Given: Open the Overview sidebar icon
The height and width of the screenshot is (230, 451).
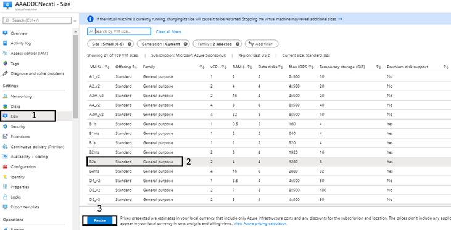Looking at the screenshot, I should tap(5, 33).
